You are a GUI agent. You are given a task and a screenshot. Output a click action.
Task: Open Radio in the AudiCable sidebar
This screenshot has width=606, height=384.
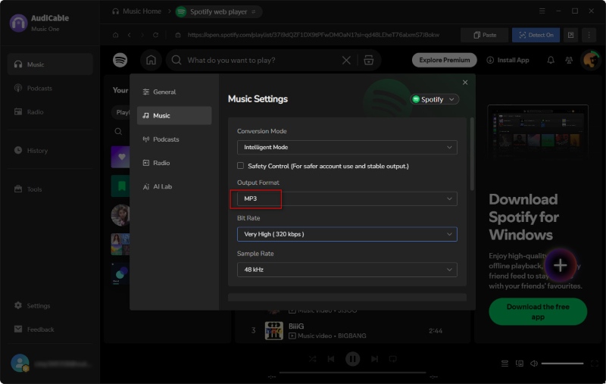(x=50, y=111)
